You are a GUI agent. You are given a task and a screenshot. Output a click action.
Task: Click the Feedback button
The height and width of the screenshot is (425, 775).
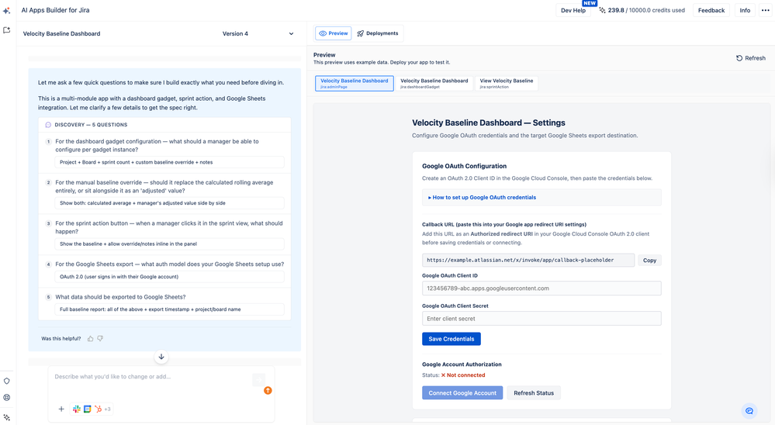[x=711, y=10]
